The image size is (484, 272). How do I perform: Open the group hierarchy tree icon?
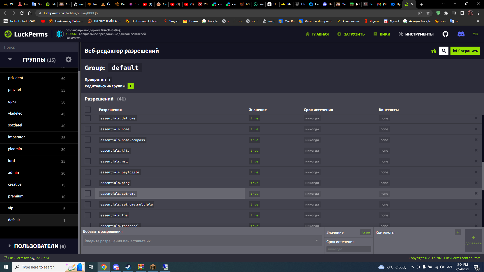[x=434, y=51]
